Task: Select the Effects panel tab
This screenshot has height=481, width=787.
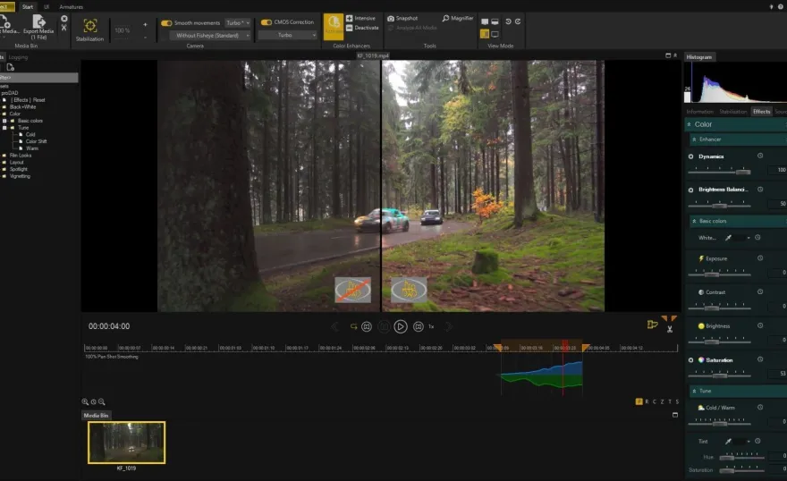Action: pyautogui.click(x=761, y=112)
